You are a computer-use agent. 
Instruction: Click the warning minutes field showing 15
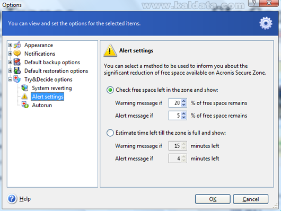tap(175, 146)
